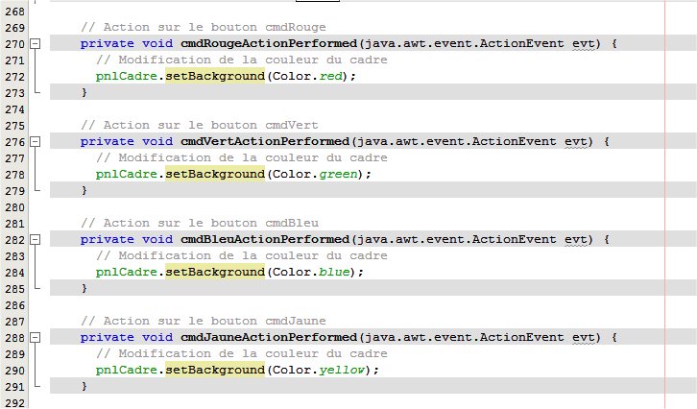Click the comment 'Action sur le bouton cmdRouge'
Viewport: 697px width, 409px height.
click(204, 27)
